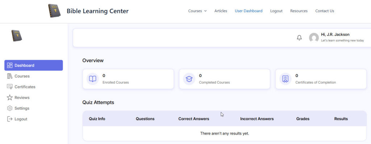Open Reviews from the sidebar
This screenshot has width=371, height=144.
[x=22, y=97]
